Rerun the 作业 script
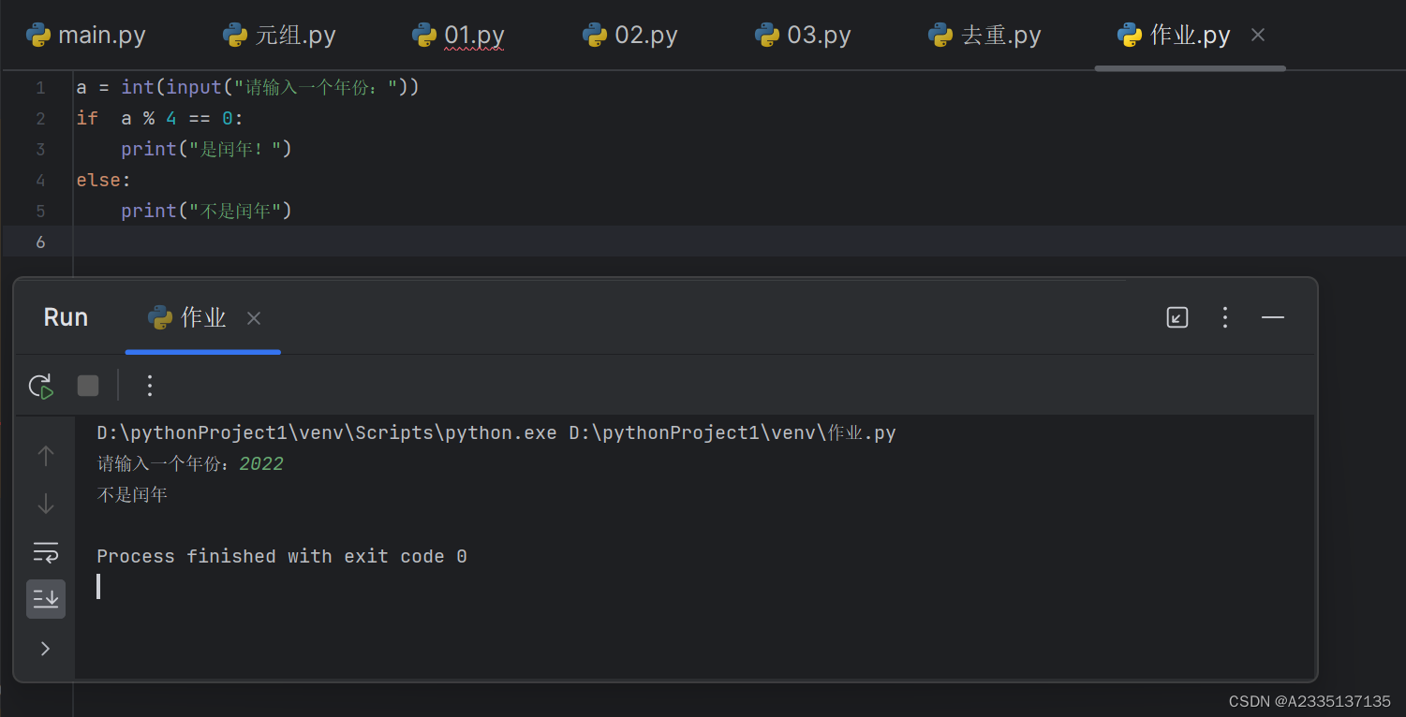Screen dimensions: 1406x717 tap(40, 385)
